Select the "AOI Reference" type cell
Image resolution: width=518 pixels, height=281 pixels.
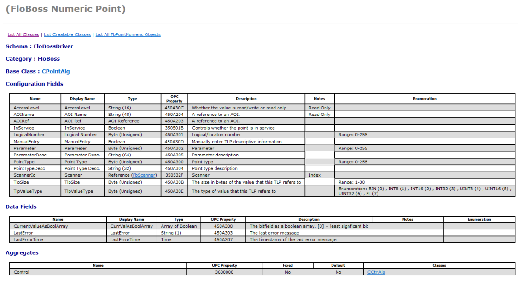click(x=133, y=121)
